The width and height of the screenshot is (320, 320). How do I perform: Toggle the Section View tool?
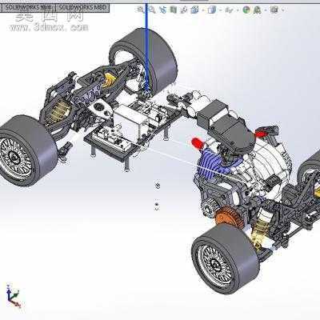[174, 10]
